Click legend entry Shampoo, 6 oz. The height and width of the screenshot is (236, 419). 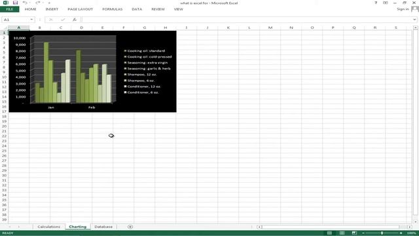click(x=139, y=81)
